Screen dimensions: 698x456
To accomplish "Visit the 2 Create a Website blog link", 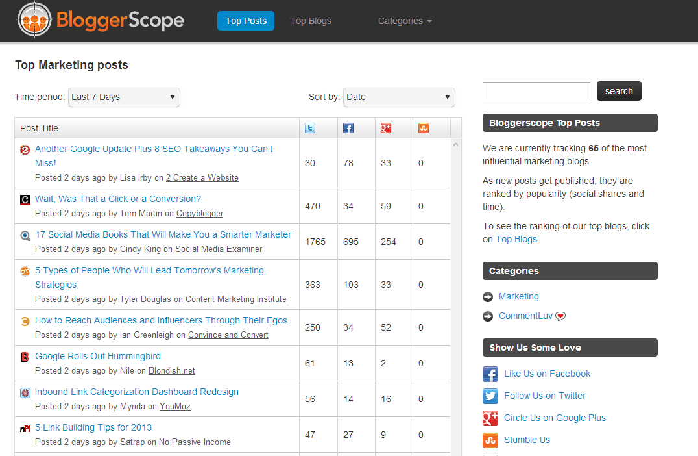I will (202, 177).
